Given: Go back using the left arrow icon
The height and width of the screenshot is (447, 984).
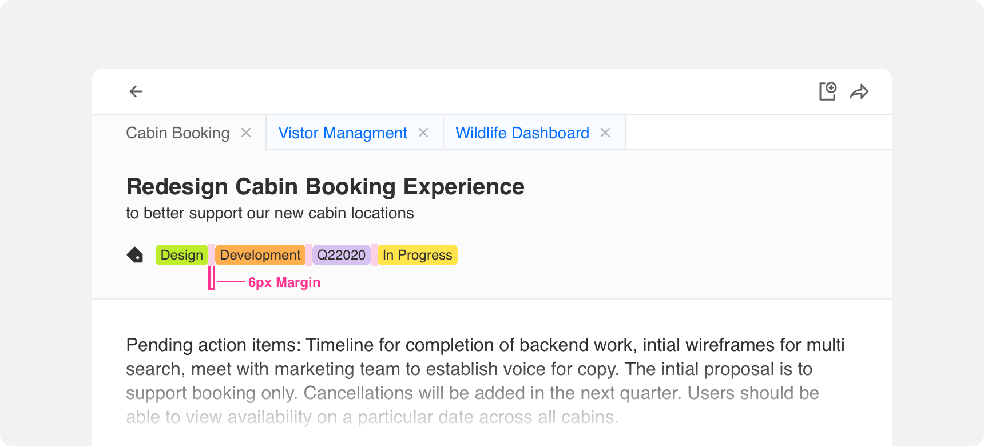Looking at the screenshot, I should tap(136, 91).
